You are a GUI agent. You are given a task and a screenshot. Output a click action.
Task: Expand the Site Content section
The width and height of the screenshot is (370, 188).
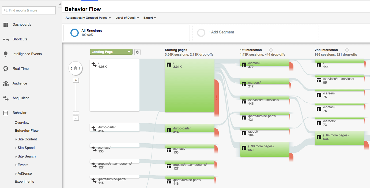(28, 139)
